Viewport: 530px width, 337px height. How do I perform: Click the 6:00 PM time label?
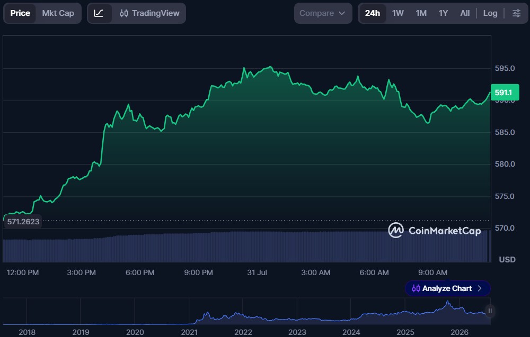(x=140, y=272)
